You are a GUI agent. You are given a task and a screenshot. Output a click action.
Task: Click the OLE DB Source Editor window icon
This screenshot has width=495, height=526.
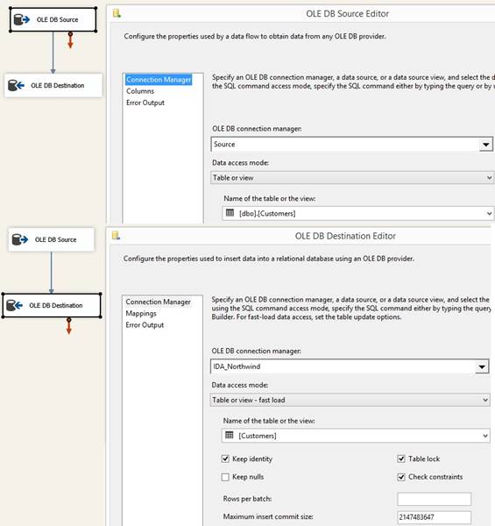117,13
